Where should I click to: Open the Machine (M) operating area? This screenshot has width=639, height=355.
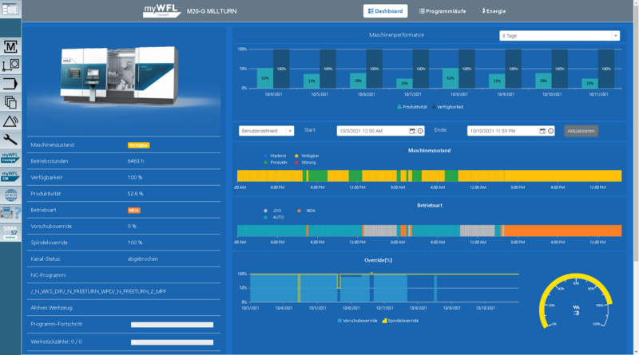click(10, 47)
